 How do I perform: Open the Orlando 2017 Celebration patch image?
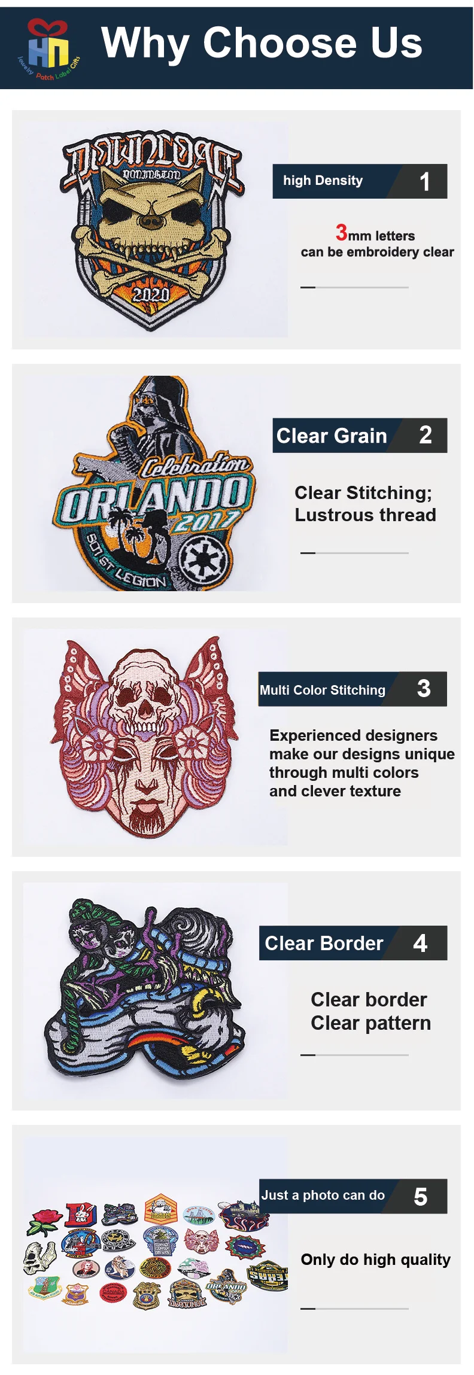(156, 483)
